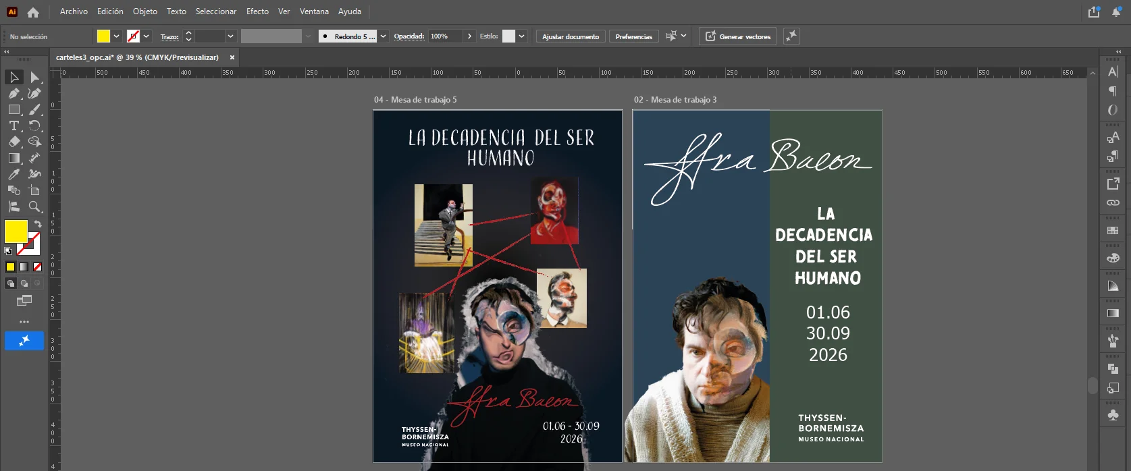1131x471 pixels.
Task: Reset default fill and stroke icon
Action: (x=8, y=250)
